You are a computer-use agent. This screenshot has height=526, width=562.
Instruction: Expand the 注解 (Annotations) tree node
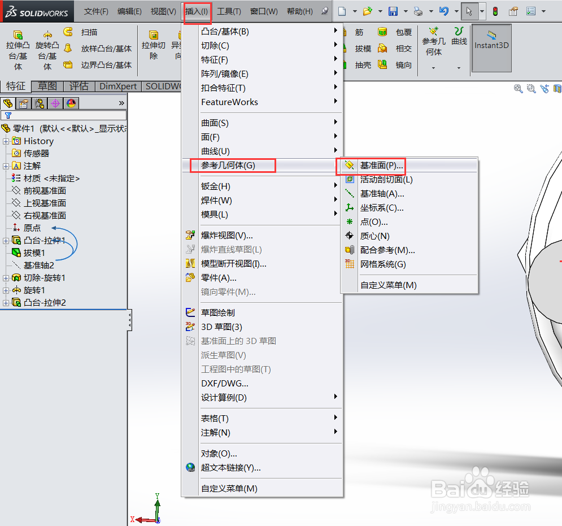coord(6,166)
